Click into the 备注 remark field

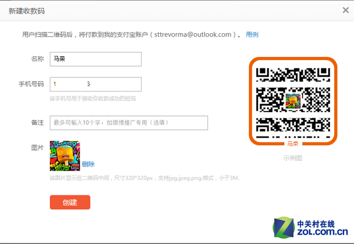pos(129,123)
